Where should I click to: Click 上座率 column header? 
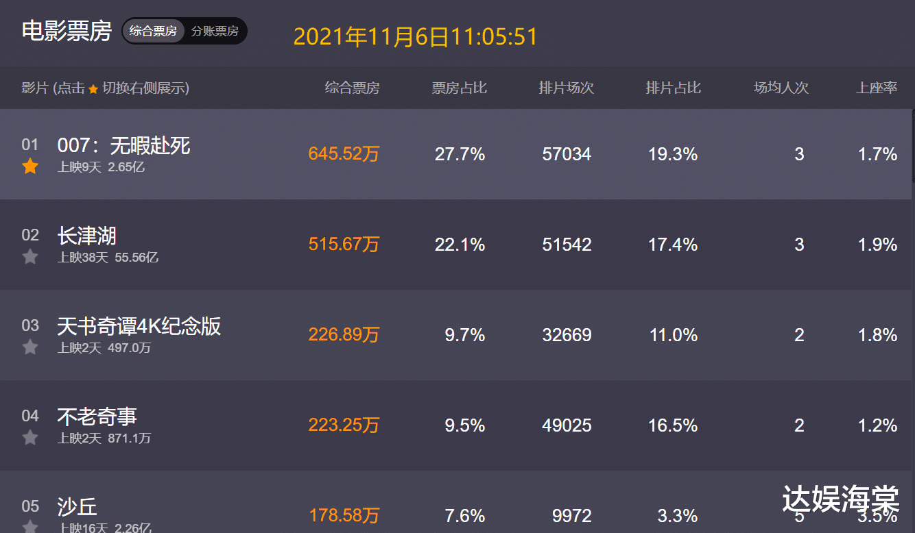(877, 88)
